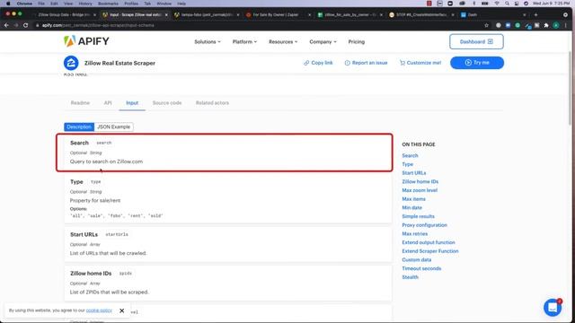Jump to Start URLs in On This Page
Image resolution: width=575 pixels, height=323 pixels.
point(414,173)
